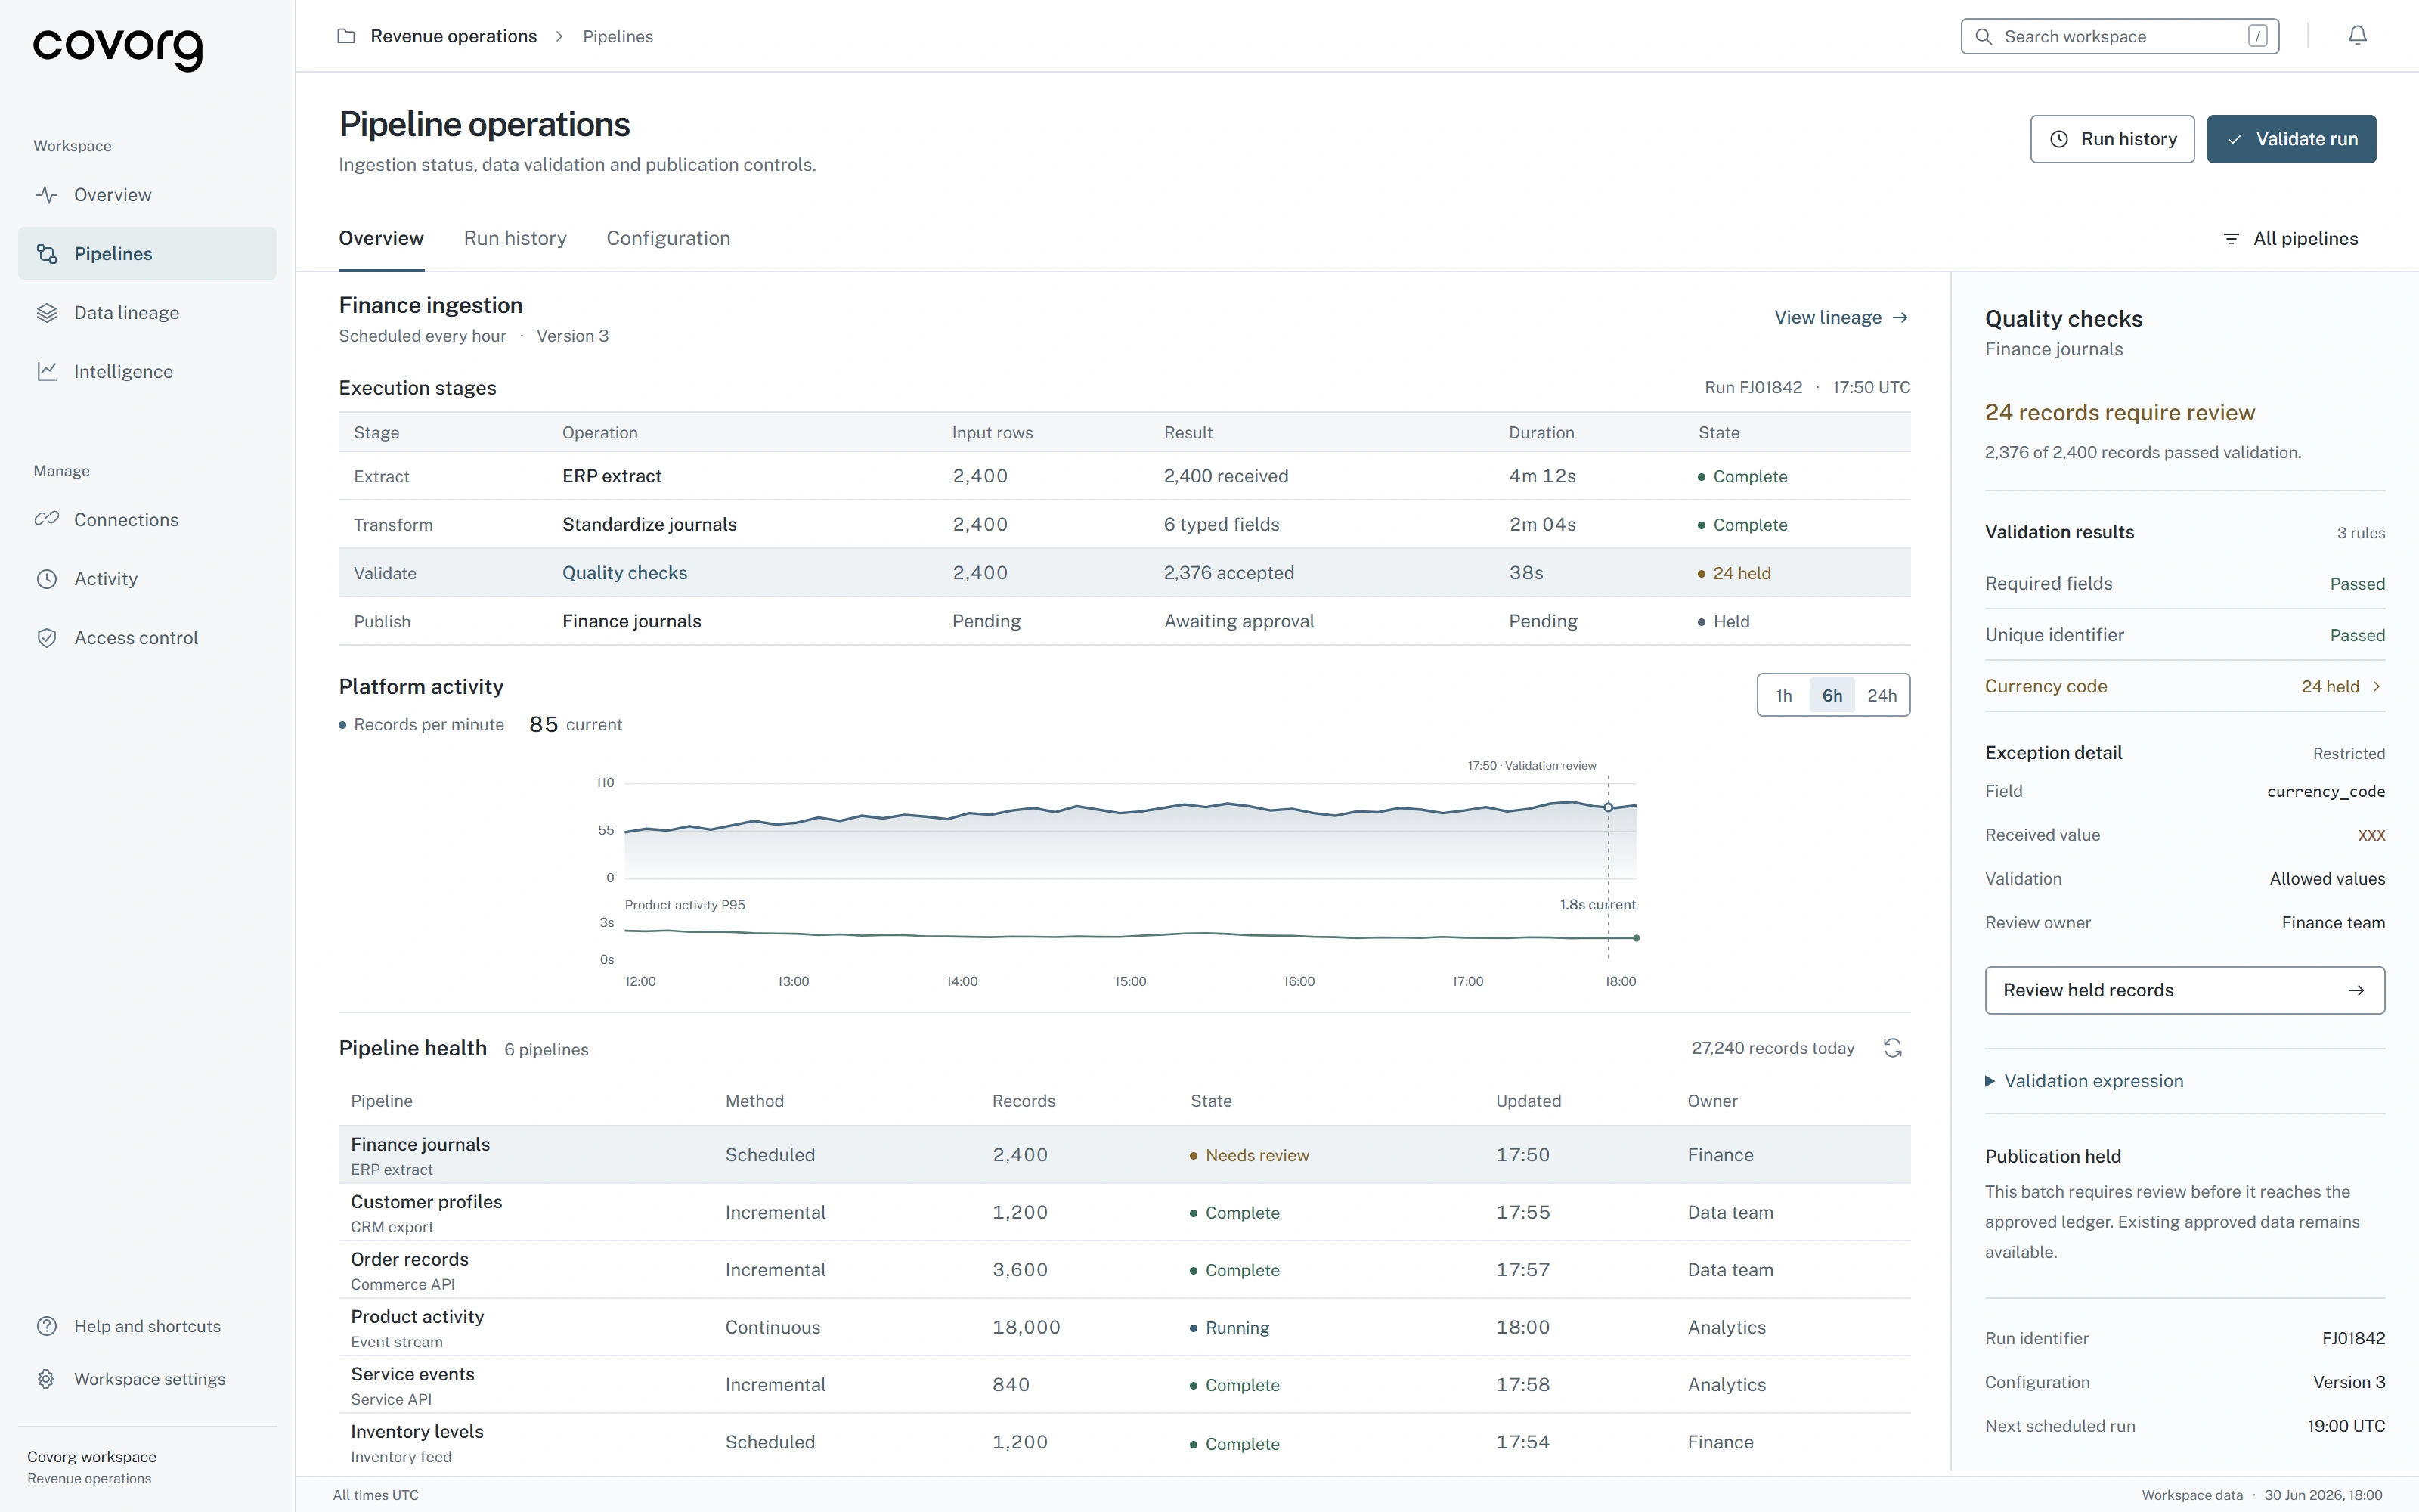Select the 6h activity range
The width and height of the screenshot is (2419, 1512).
click(1831, 695)
